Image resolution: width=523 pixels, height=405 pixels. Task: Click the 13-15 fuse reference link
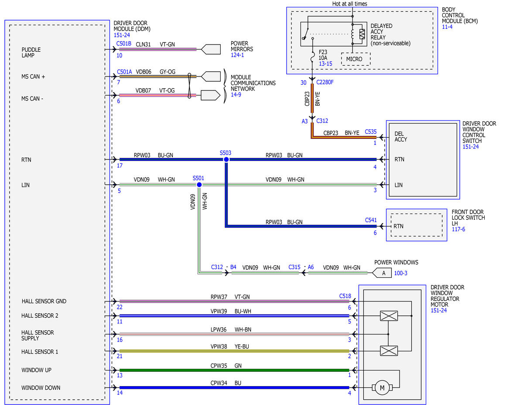point(325,63)
